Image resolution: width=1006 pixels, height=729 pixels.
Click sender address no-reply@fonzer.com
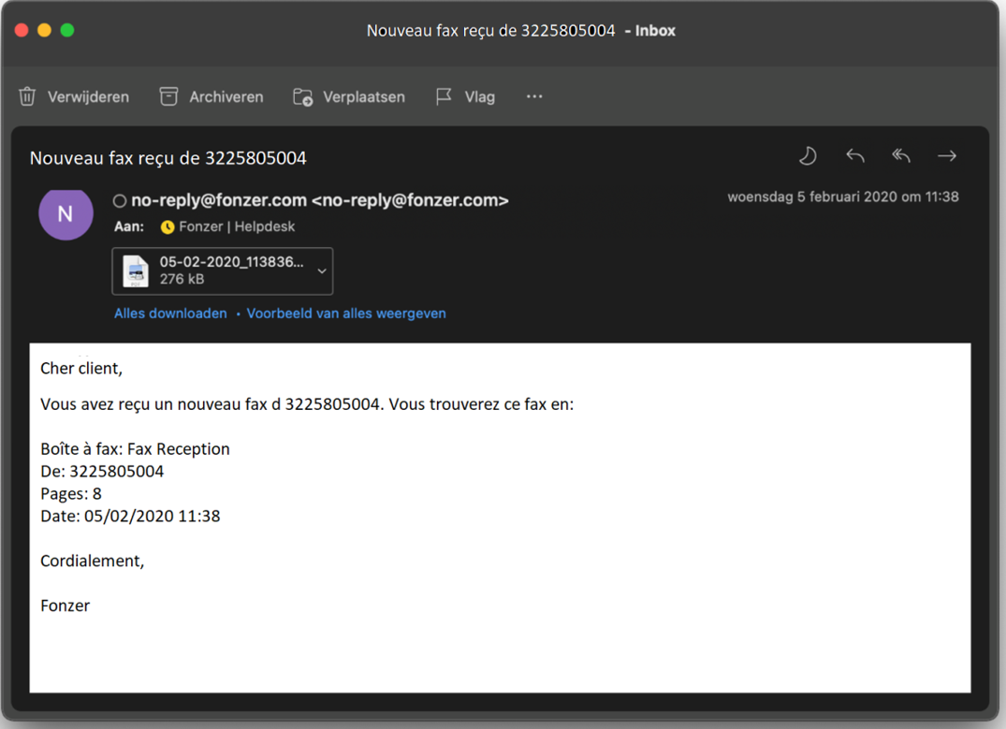point(320,200)
